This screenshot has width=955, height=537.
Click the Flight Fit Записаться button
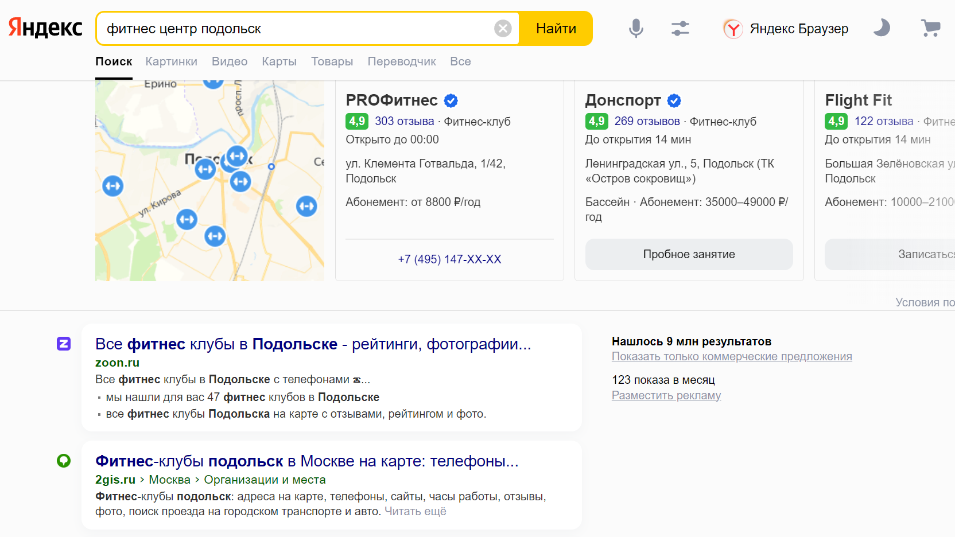point(890,254)
